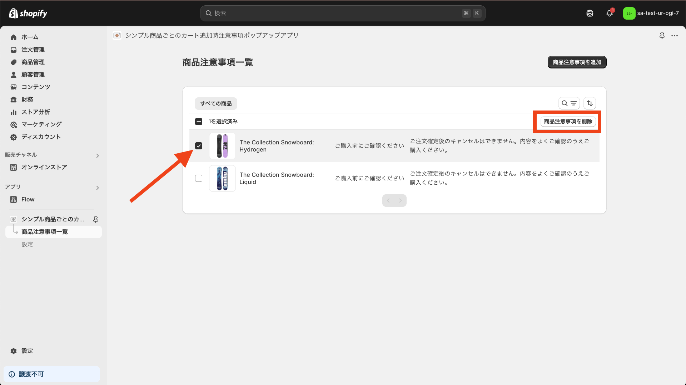Open 設定 under the app menu
The width and height of the screenshot is (686, 385).
pos(27,244)
